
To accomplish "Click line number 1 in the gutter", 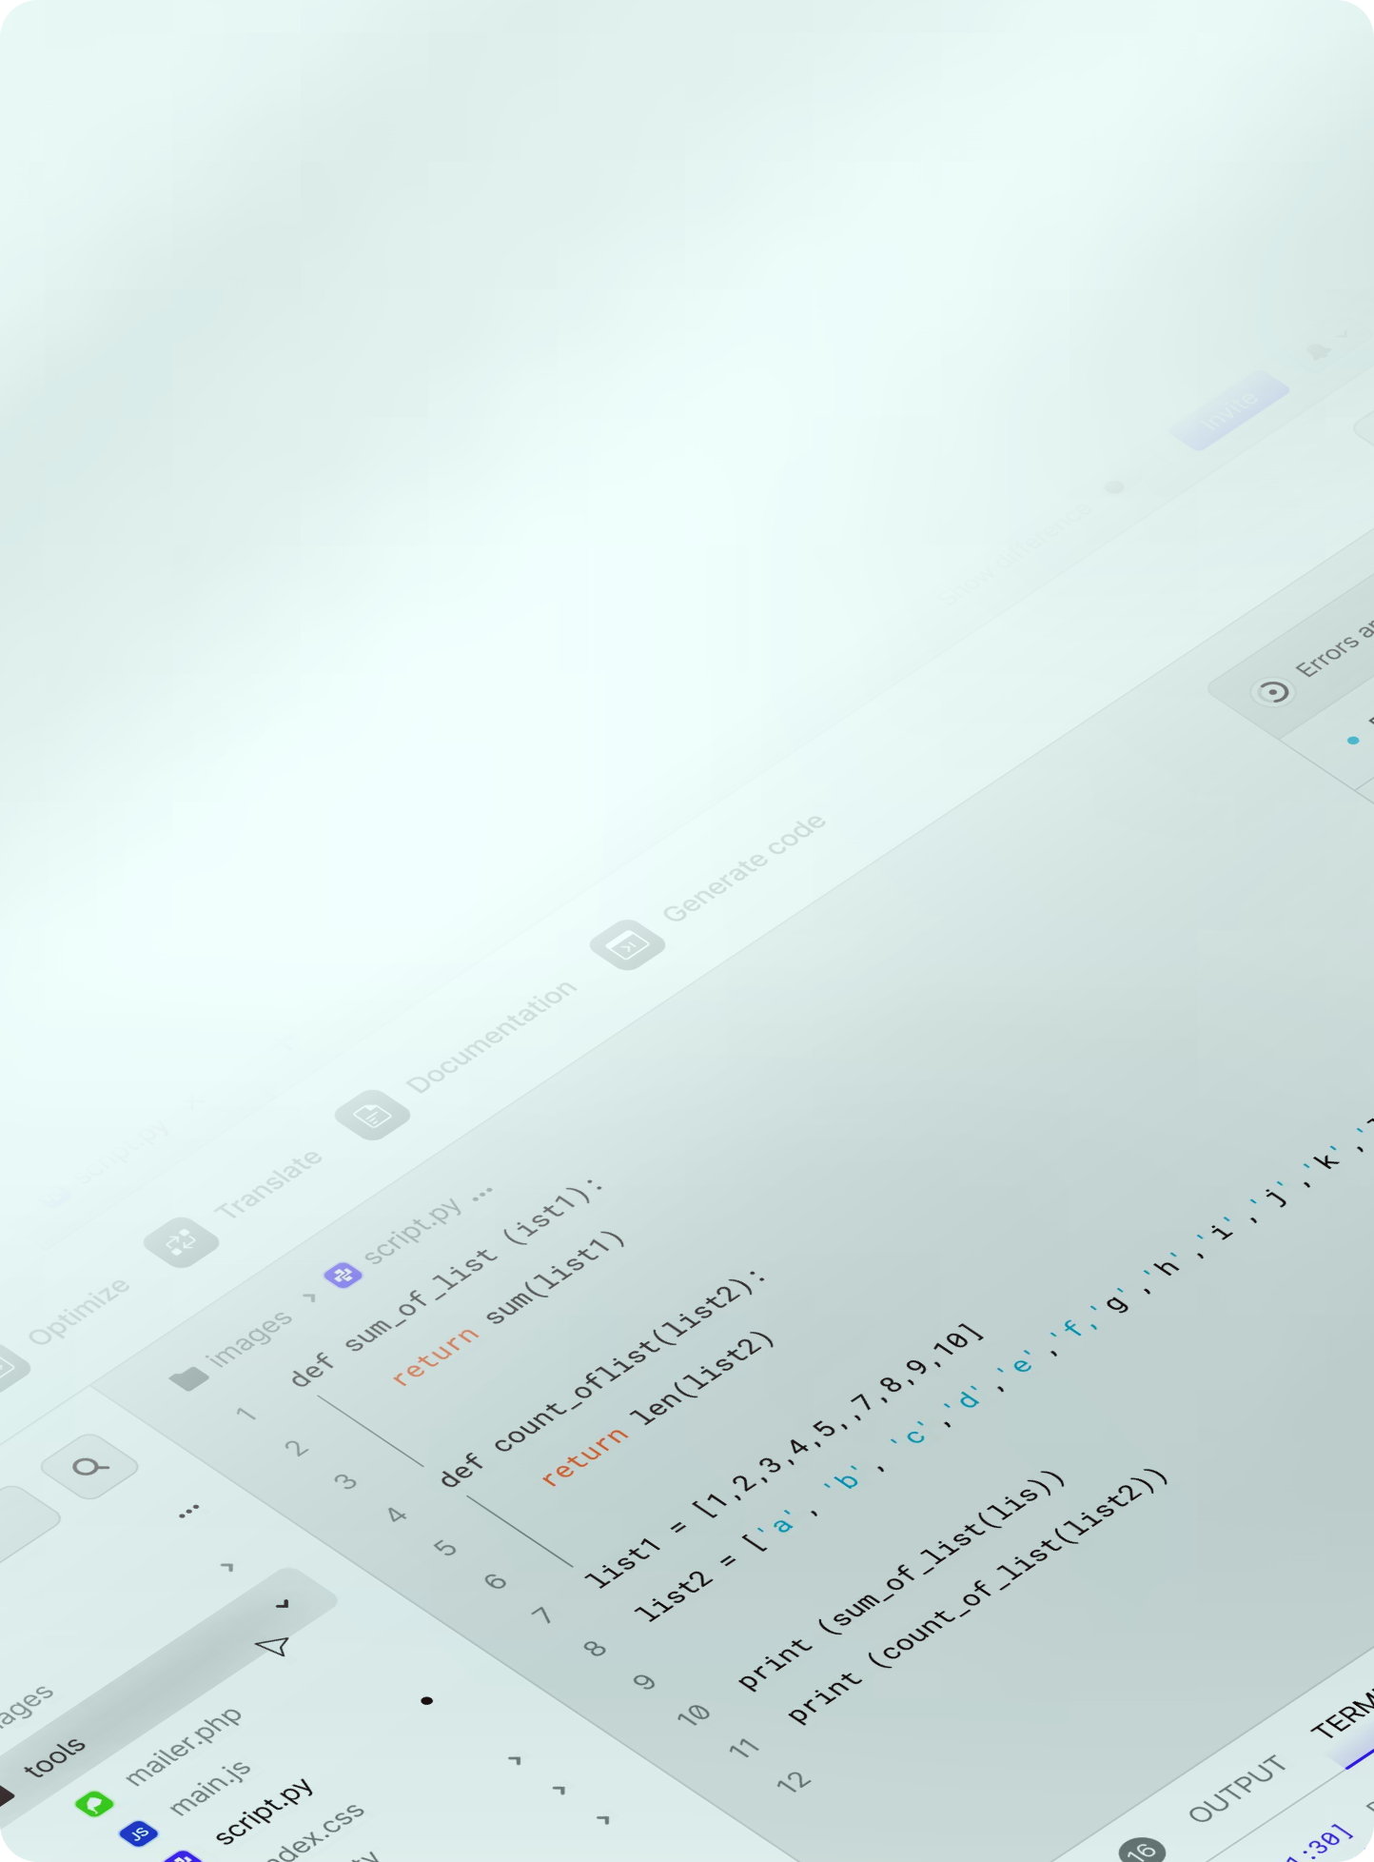I will pos(247,1415).
